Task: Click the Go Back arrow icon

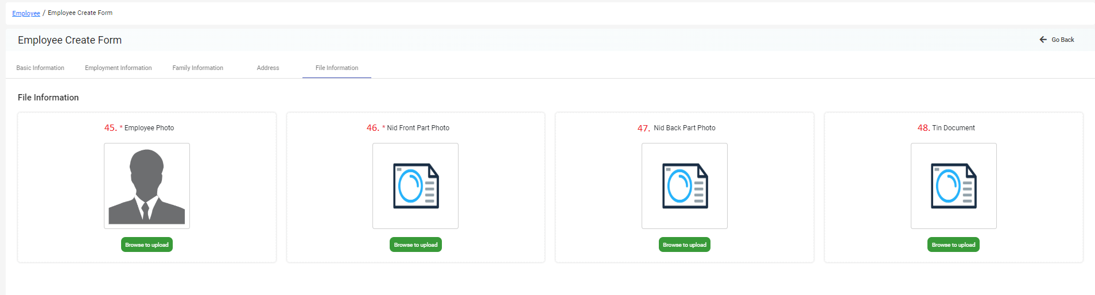Action: pos(1043,40)
